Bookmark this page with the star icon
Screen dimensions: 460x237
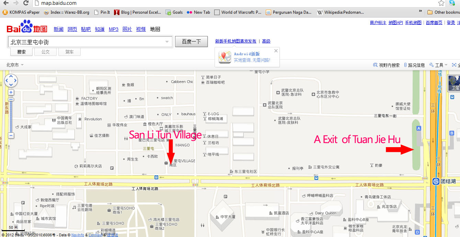[441, 3]
